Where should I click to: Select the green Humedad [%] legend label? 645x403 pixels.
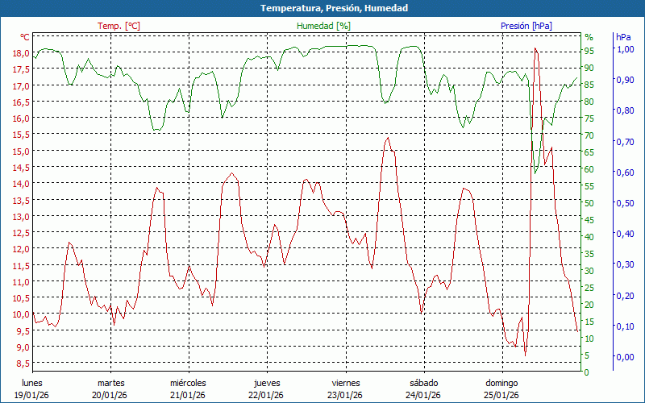324,26
